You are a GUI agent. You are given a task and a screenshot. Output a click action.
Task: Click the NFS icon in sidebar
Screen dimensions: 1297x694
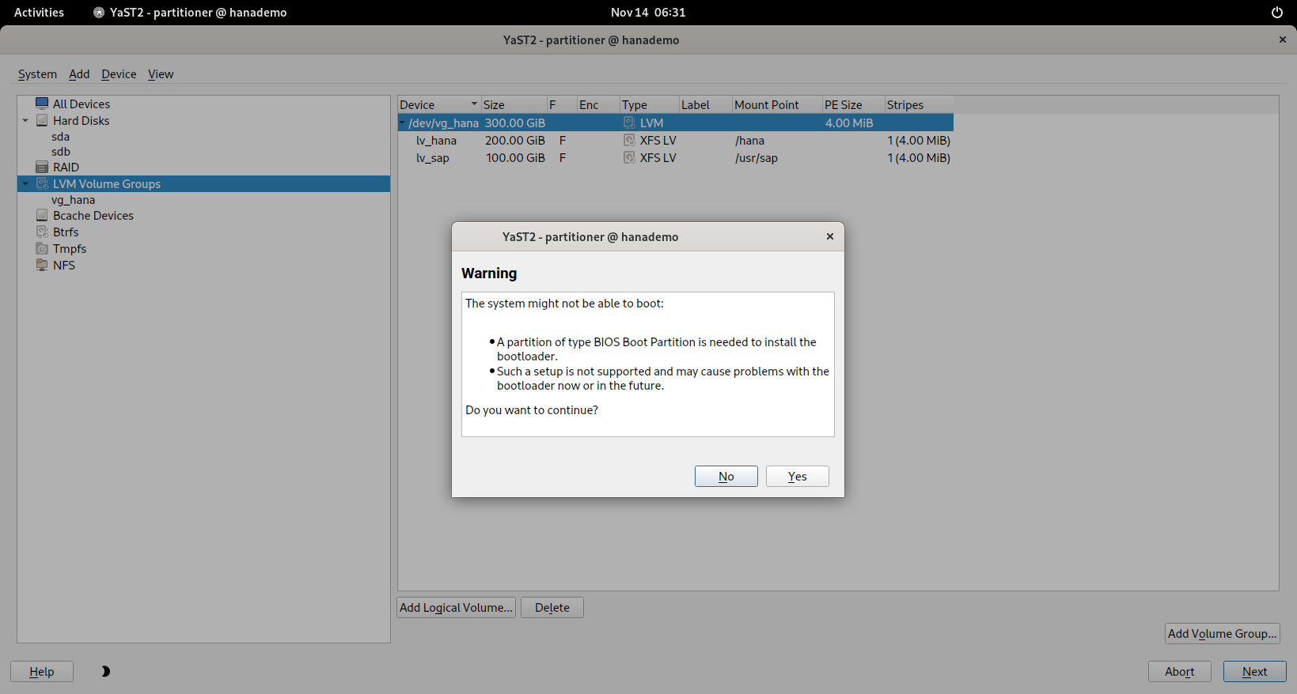(42, 265)
